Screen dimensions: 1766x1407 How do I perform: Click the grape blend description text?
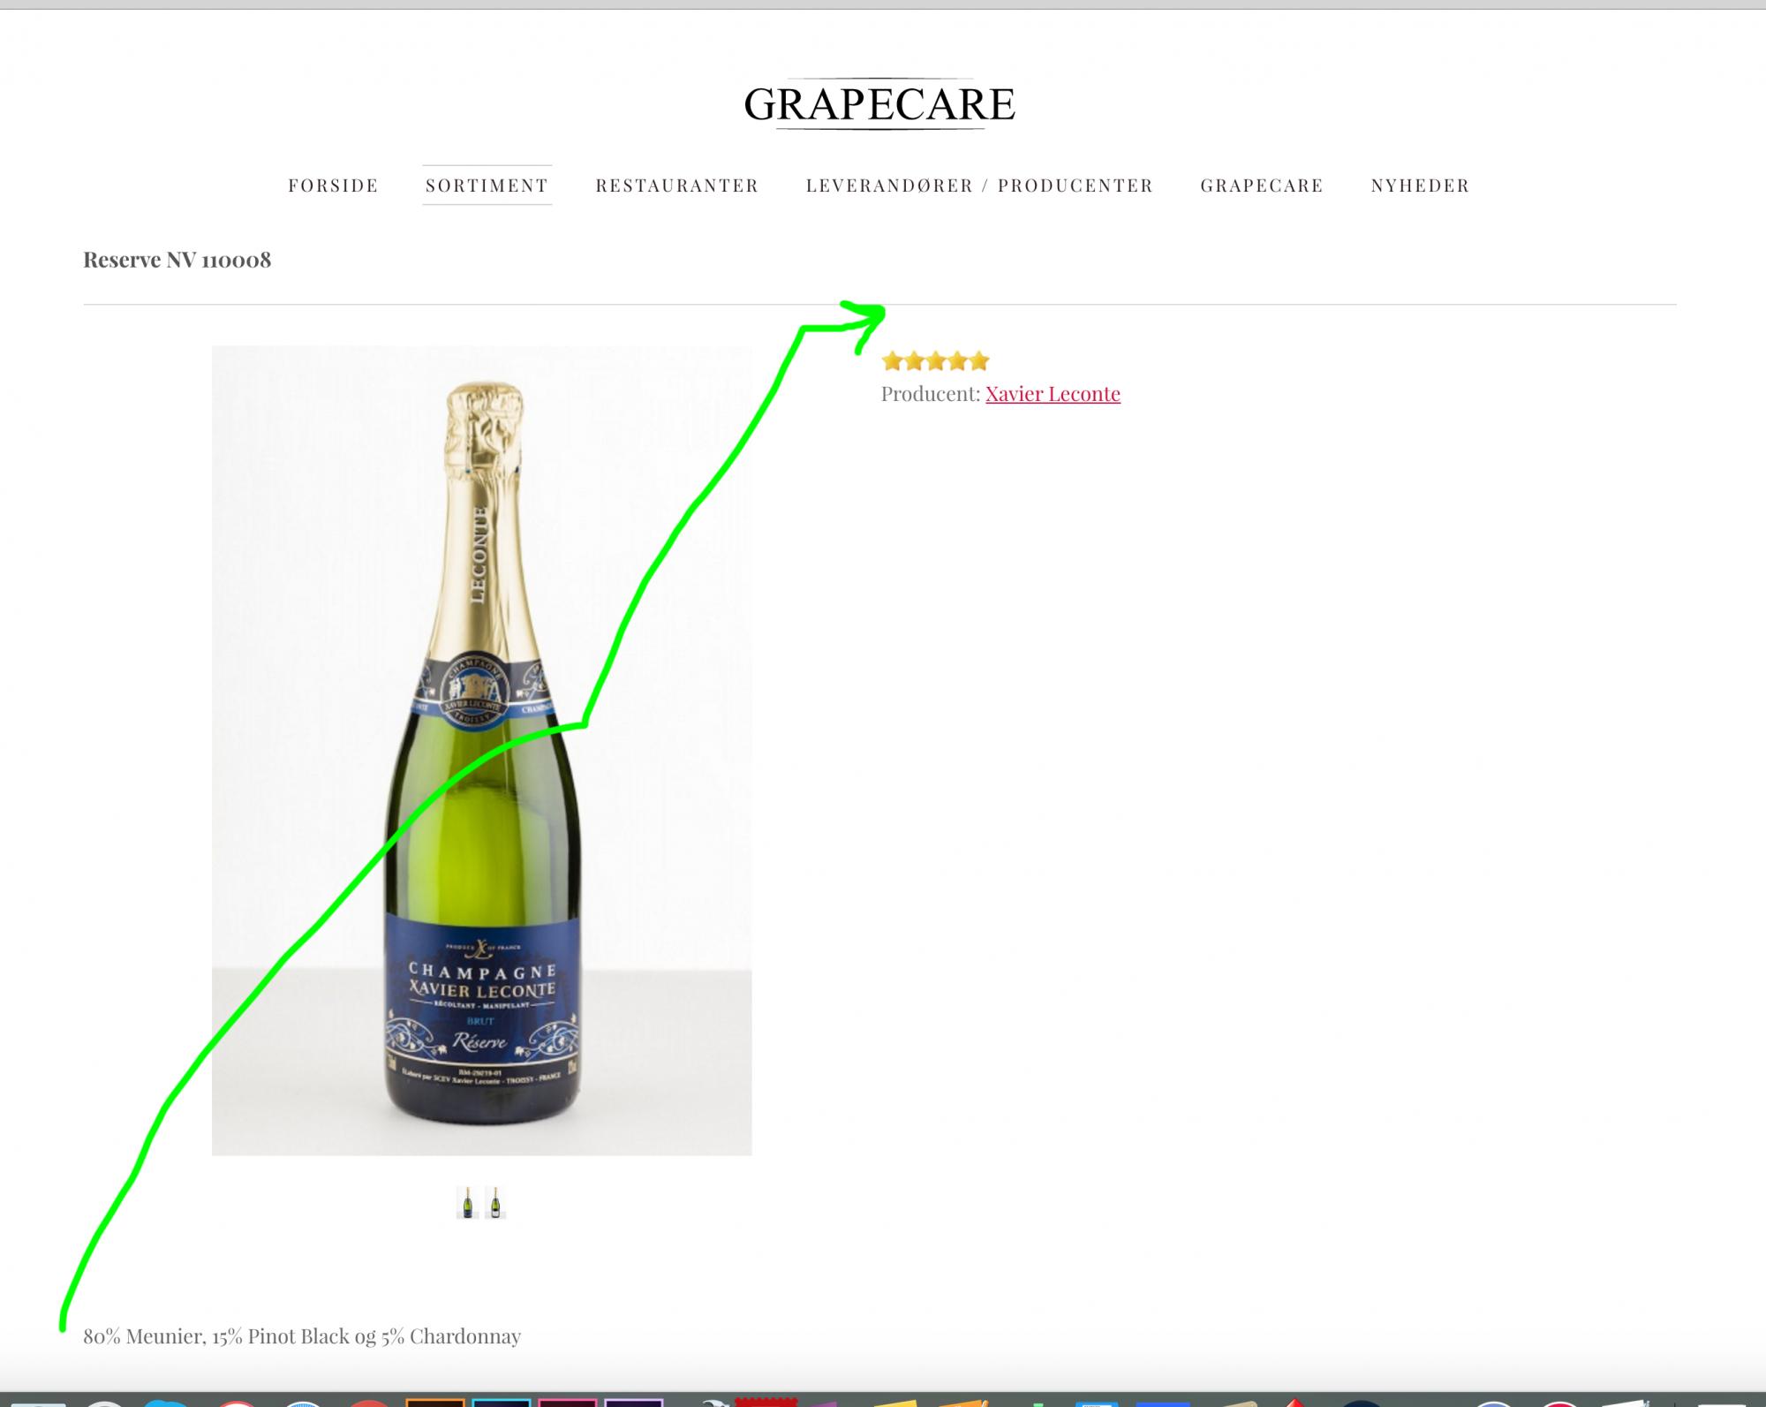point(302,1336)
